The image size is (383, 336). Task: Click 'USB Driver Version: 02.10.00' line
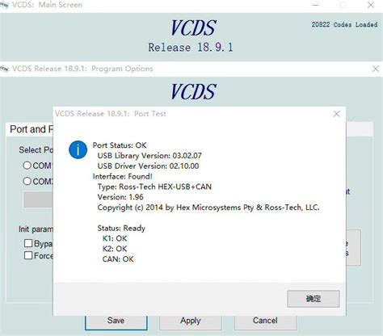click(148, 166)
